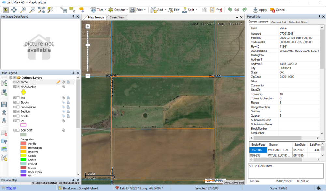This screenshot has height=191, width=326.
Task: Click the pencil edit icon on parcel layer
Action: point(58,82)
